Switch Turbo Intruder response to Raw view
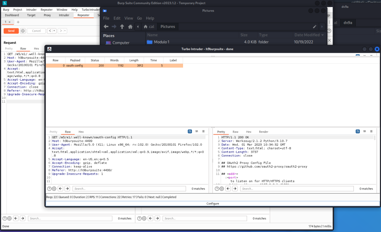Viewport: 381px width, 232px height. pos(236,132)
